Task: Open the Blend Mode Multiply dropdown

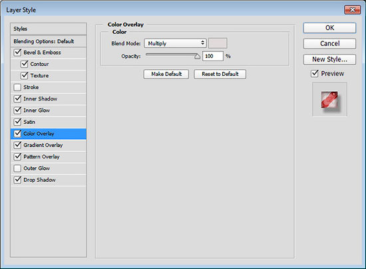Action: [x=175, y=43]
